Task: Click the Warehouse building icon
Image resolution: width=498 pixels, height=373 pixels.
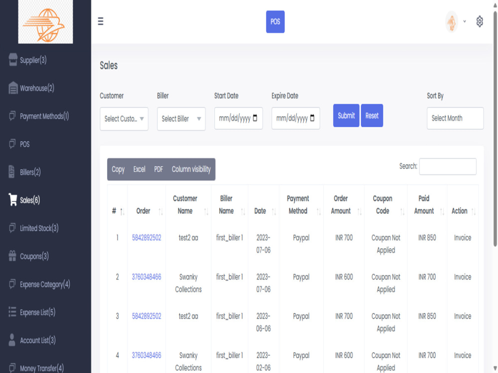Action: point(13,88)
